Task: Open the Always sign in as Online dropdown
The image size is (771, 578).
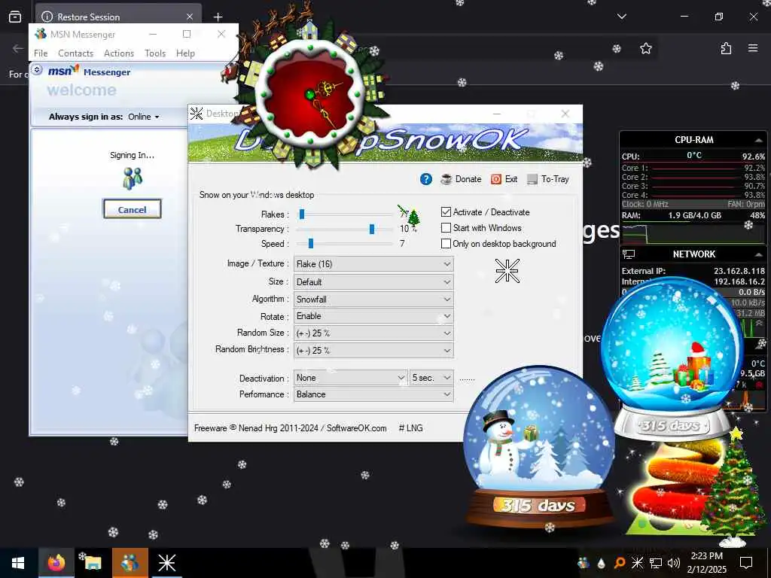Action: pos(144,117)
